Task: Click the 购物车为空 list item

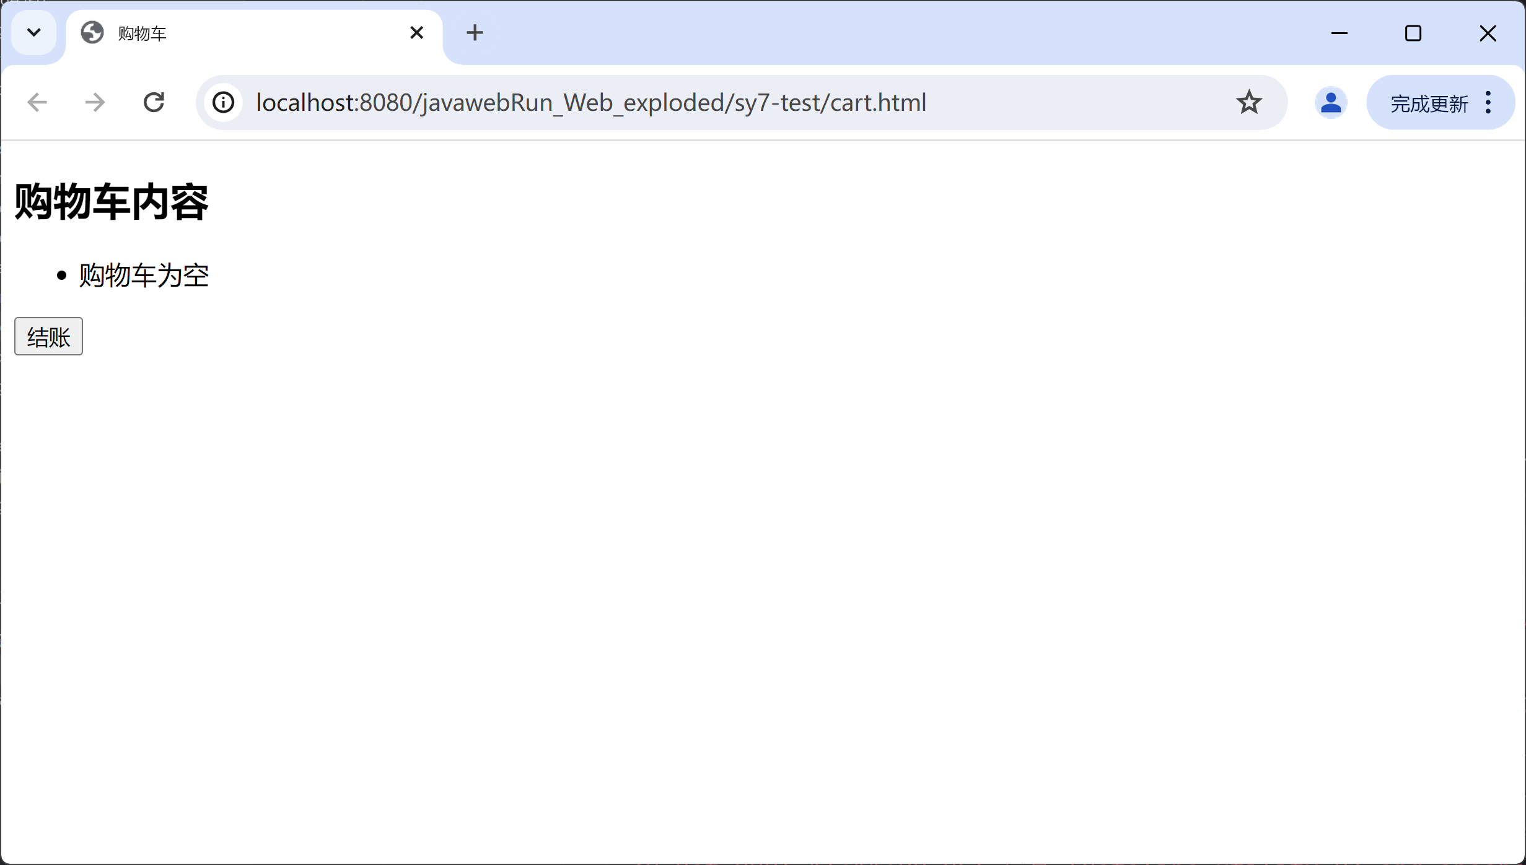Action: point(144,276)
